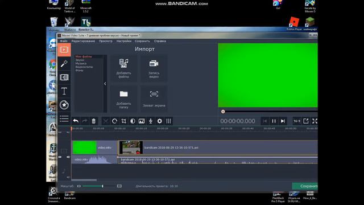364x205 pixels.
Task: Open the Filters magic wand tab
Action: coord(64,63)
